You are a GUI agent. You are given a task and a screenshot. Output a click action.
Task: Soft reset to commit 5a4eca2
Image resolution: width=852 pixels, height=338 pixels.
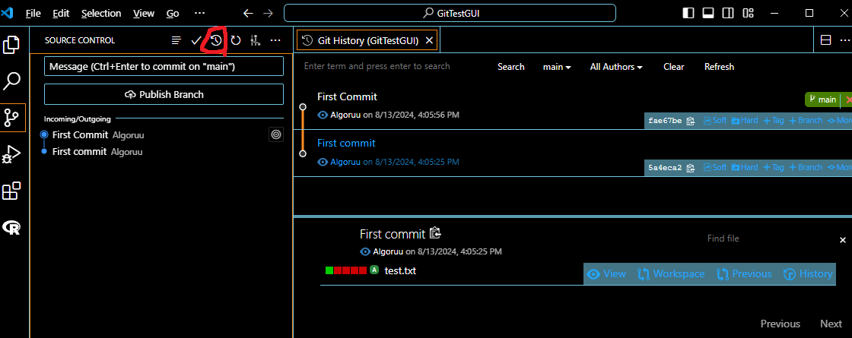(715, 167)
